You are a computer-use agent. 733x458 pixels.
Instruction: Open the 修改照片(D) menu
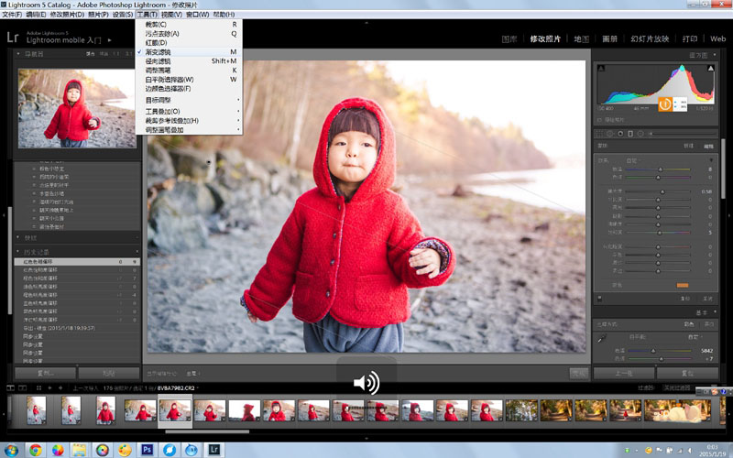[67, 15]
